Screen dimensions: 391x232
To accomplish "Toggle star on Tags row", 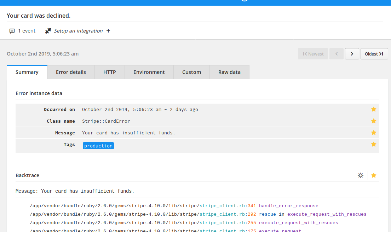I will pyautogui.click(x=374, y=144).
